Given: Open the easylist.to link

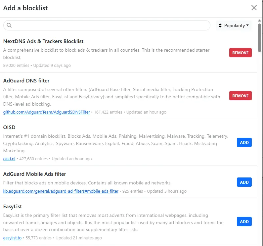Looking at the screenshot, I should pyautogui.click(x=12, y=238).
